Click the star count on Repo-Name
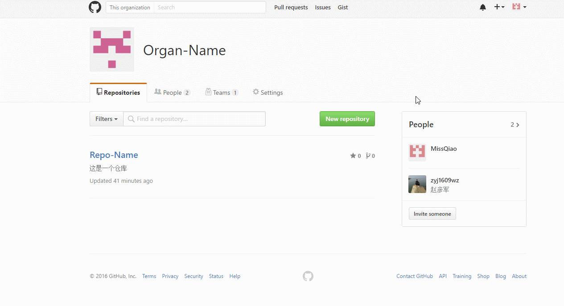 click(x=355, y=156)
